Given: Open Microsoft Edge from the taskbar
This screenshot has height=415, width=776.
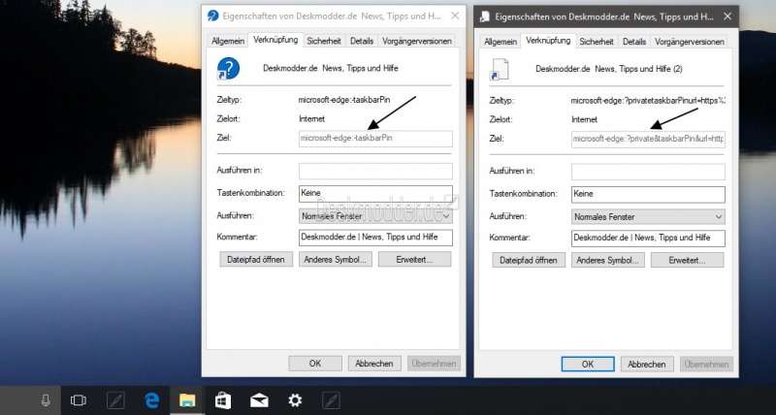Looking at the screenshot, I should coord(151,400).
